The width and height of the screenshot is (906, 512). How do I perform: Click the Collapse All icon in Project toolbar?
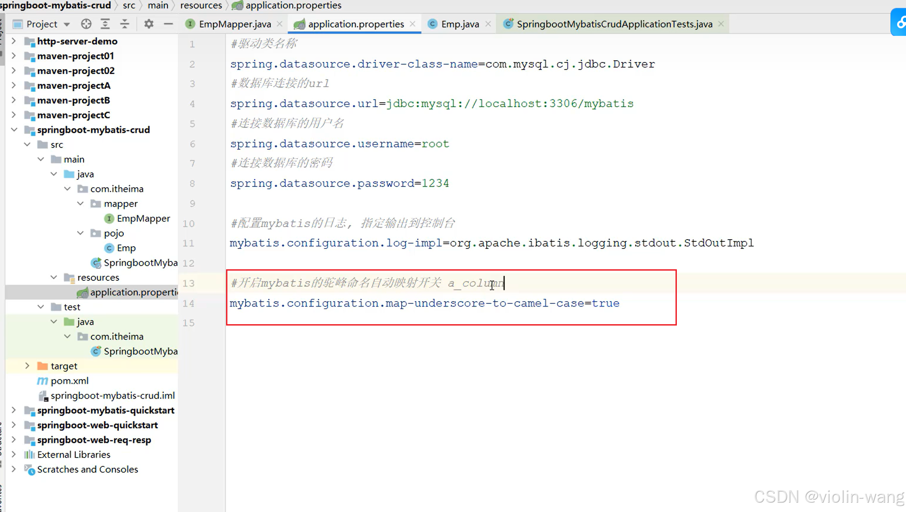point(125,24)
